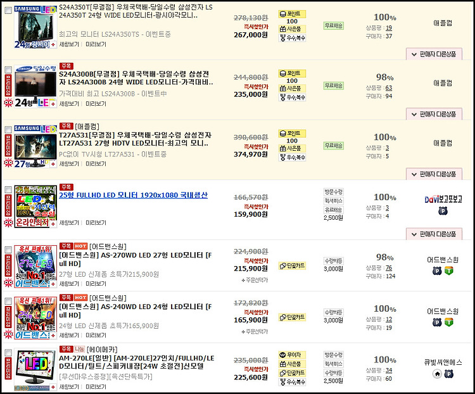The height and width of the screenshot is (394, 475).
Task: Click the 프리미엄 badge beside AS-270WD thumbnail
Action: pos(8,267)
